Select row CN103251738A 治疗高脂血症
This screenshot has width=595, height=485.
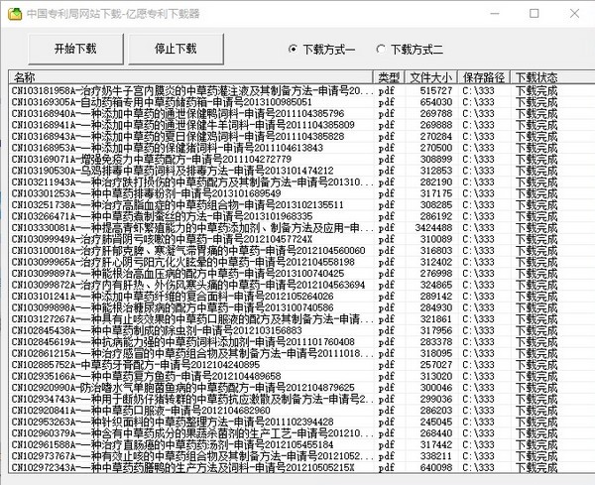301,205
